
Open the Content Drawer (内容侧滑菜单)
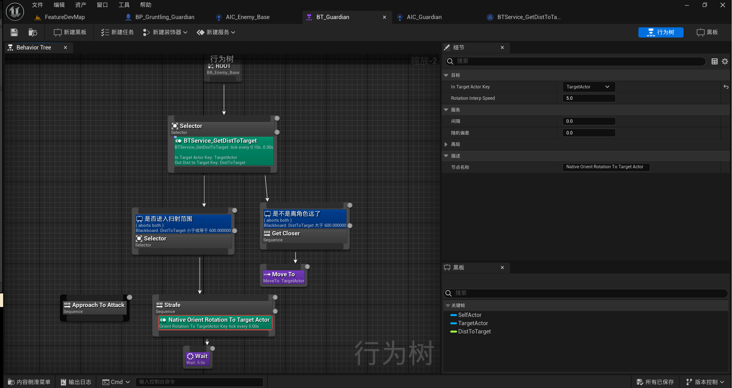pyautogui.click(x=29, y=382)
